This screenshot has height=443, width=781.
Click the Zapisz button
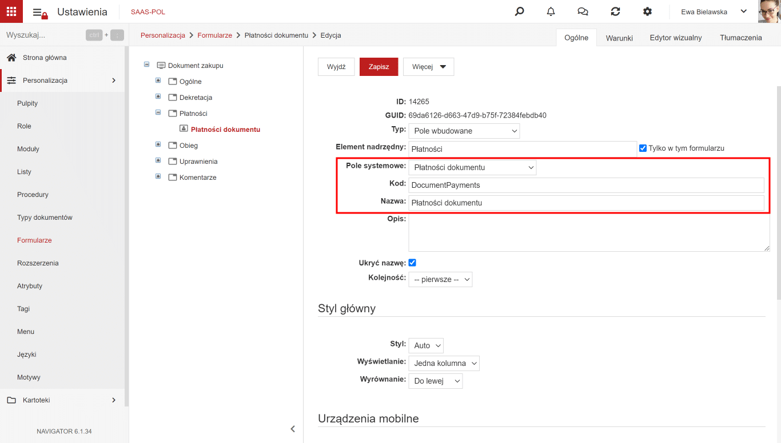[x=378, y=67]
